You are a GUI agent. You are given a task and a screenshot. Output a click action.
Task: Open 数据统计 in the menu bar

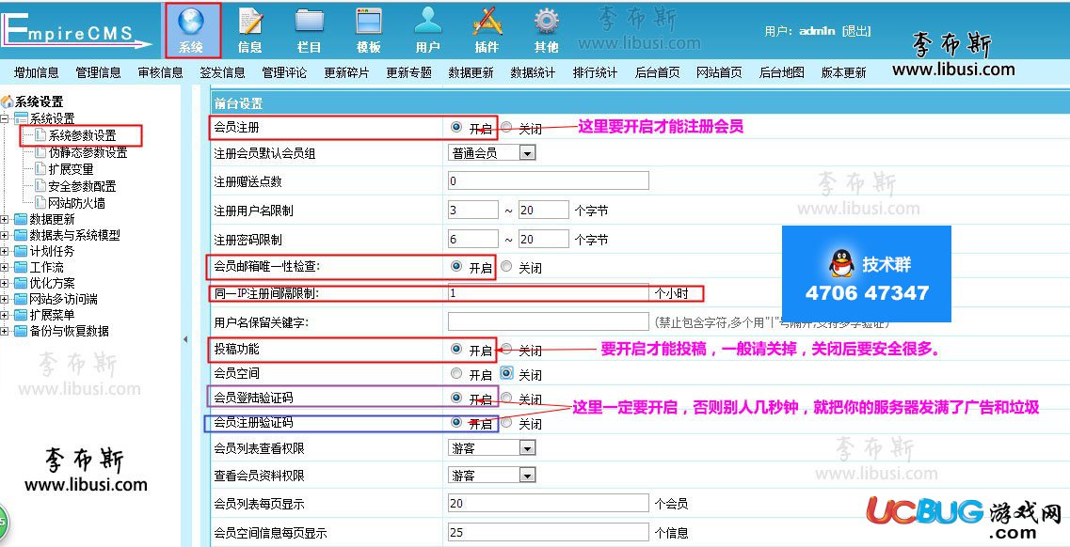[533, 72]
